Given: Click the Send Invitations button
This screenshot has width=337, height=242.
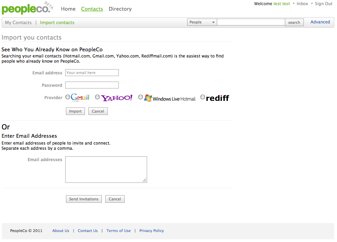Looking at the screenshot, I should point(84,199).
